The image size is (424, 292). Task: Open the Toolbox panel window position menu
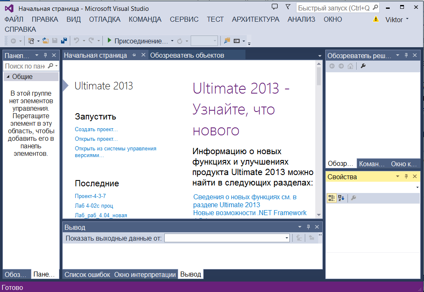(37, 55)
